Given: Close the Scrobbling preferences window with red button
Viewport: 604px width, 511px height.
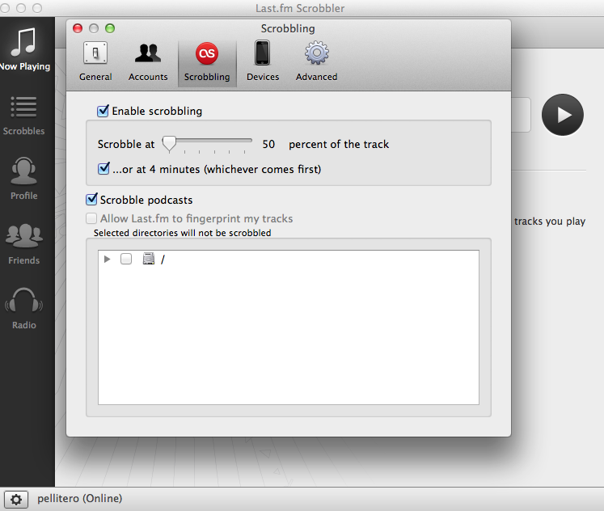Looking at the screenshot, I should click(x=78, y=28).
